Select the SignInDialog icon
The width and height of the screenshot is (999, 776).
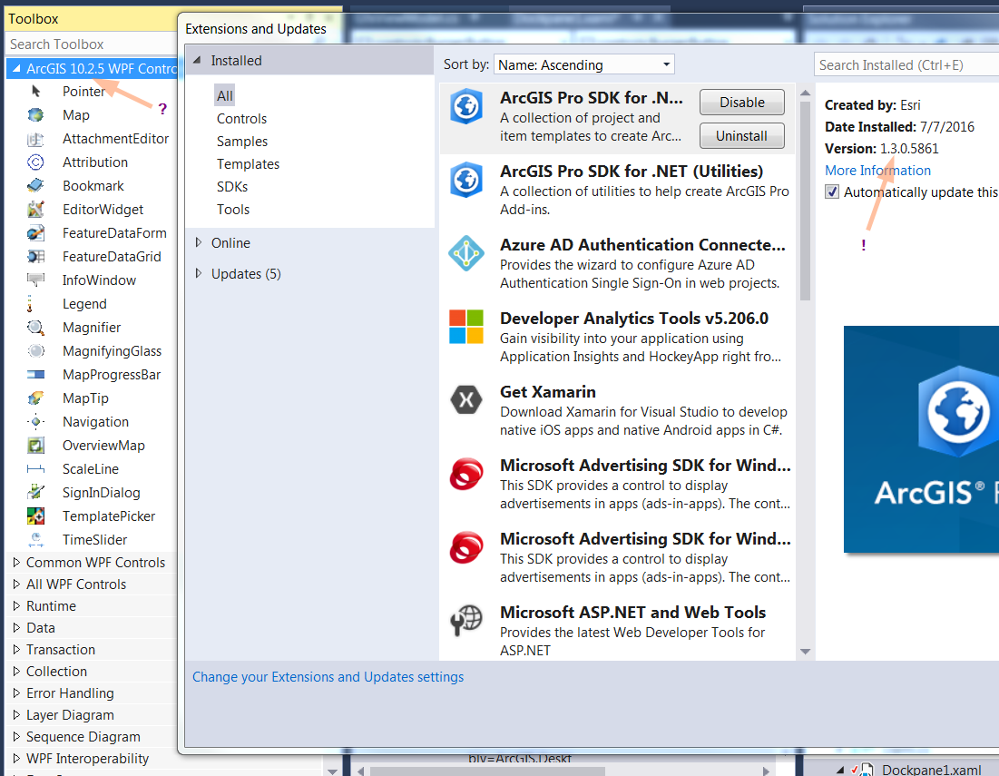pos(35,493)
